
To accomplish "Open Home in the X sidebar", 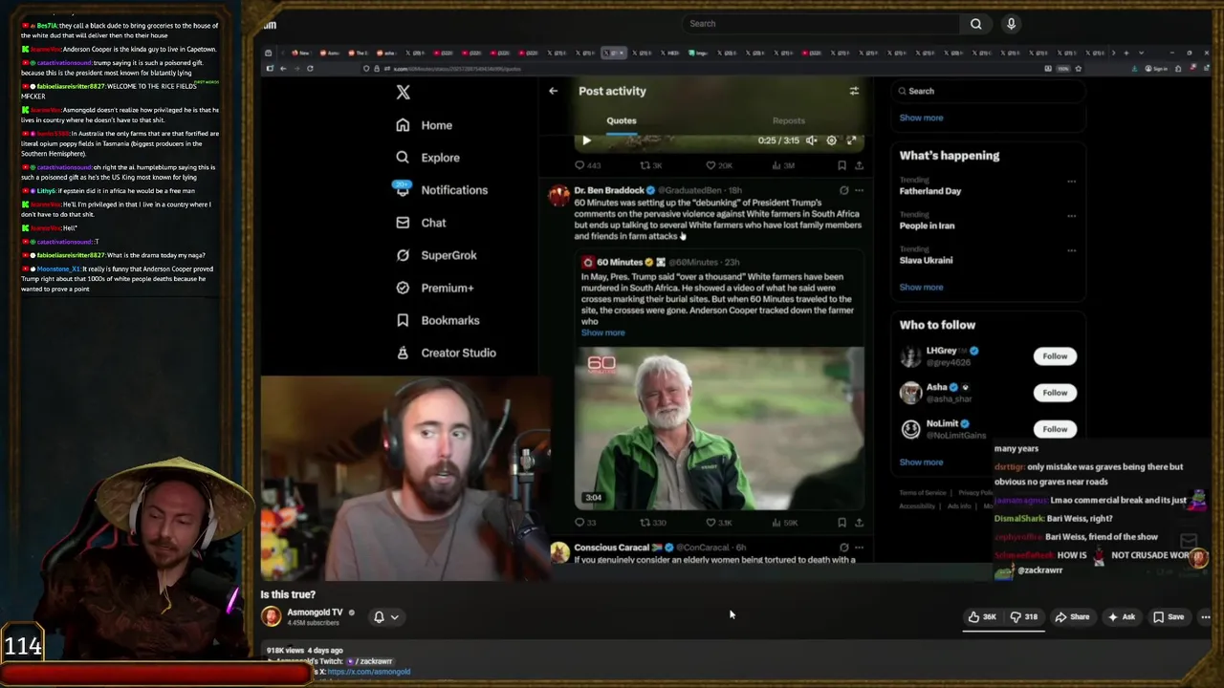I will click(x=424, y=125).
